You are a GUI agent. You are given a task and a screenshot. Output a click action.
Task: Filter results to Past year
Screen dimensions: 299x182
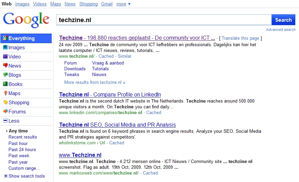pos(18,162)
